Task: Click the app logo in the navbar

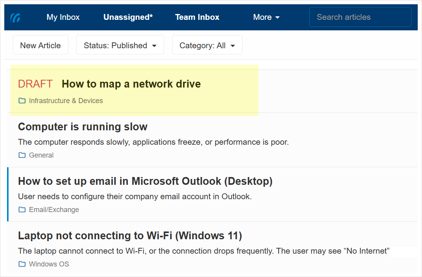Action: [16, 18]
